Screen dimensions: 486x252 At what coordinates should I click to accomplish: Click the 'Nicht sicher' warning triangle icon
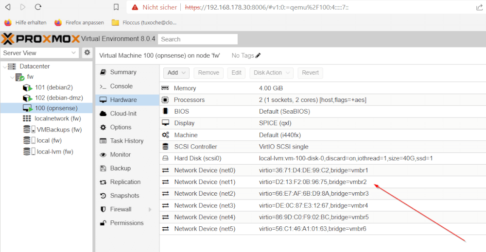tap(135, 7)
